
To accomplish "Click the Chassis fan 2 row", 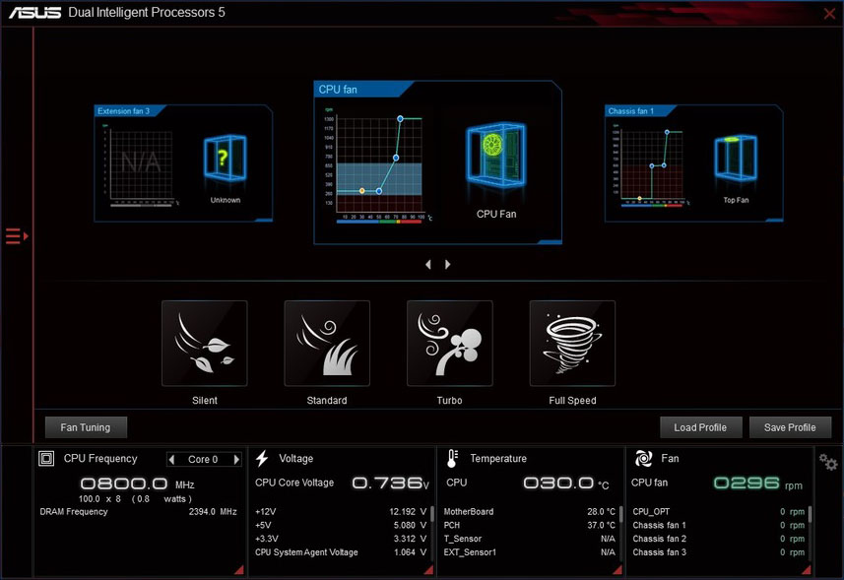I will click(x=719, y=539).
